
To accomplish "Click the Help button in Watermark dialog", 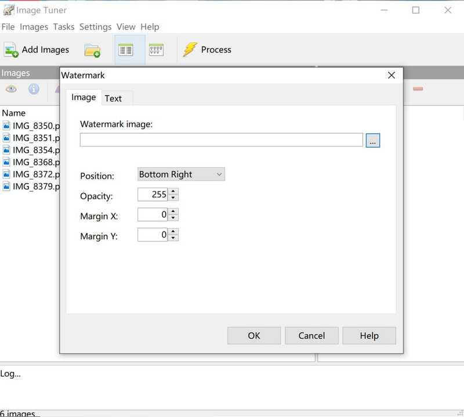I will click(369, 335).
